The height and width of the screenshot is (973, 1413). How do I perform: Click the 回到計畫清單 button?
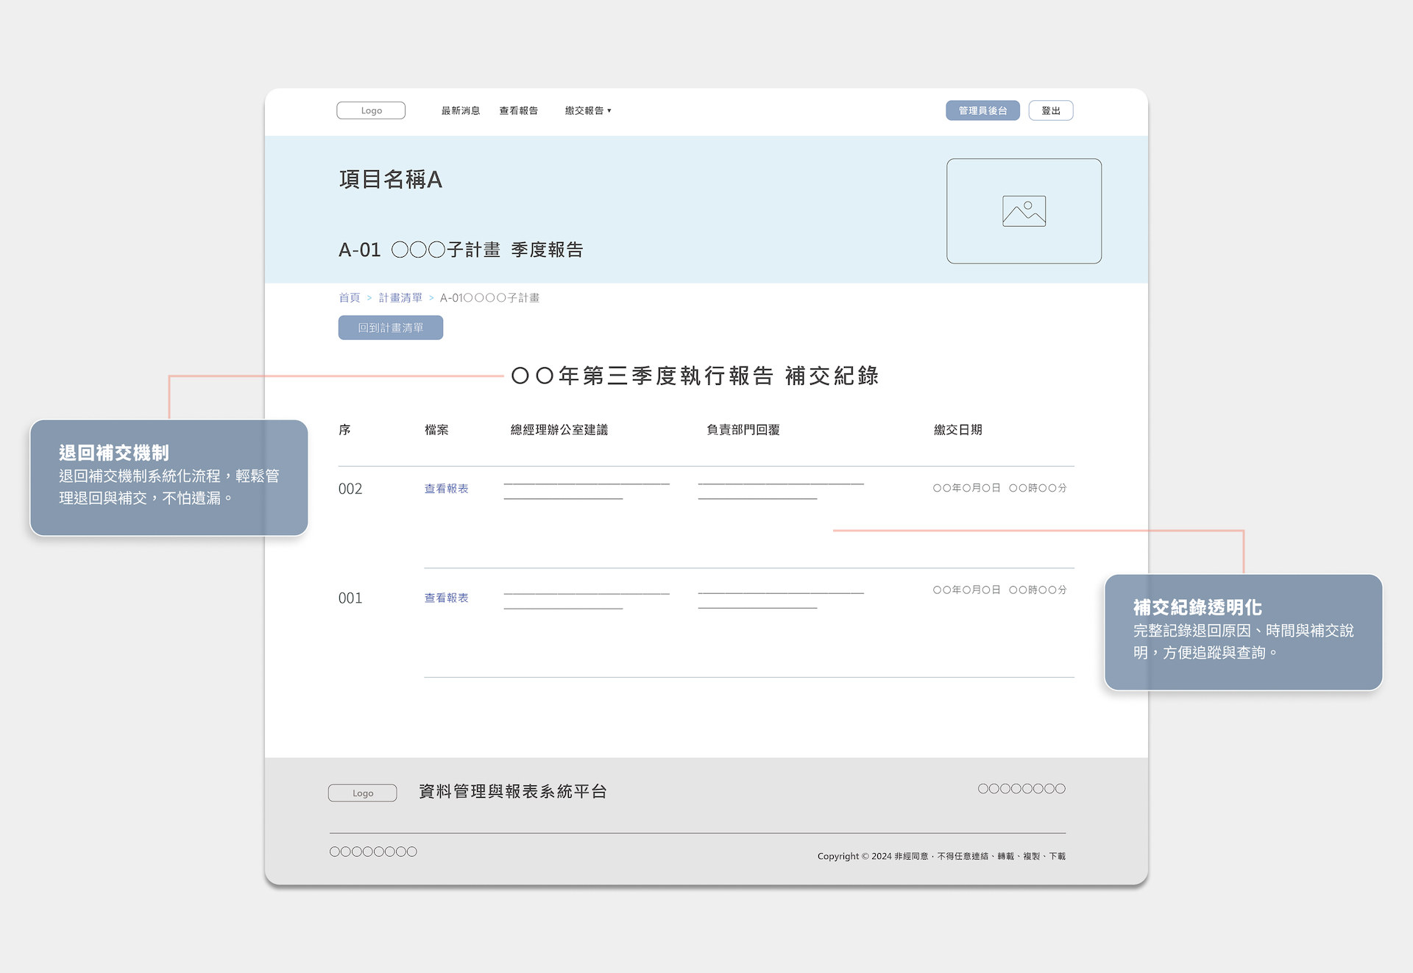tap(391, 328)
